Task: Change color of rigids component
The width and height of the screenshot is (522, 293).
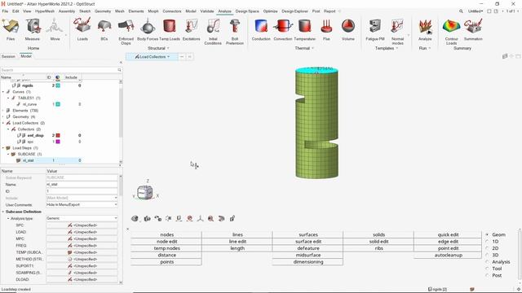Action: click(58, 85)
